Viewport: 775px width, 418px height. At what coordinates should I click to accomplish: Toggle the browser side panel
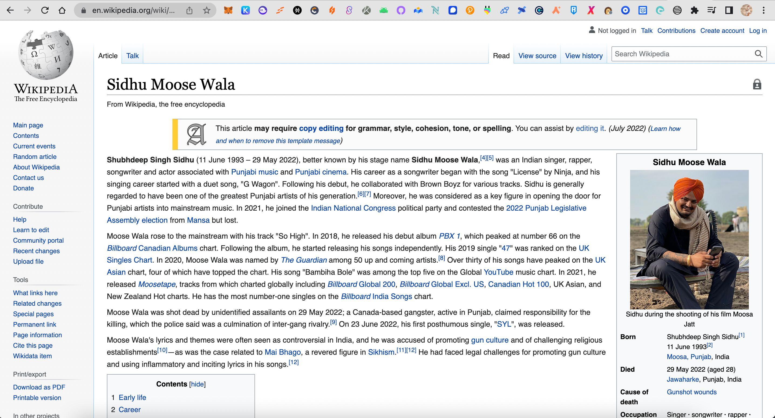tap(729, 11)
